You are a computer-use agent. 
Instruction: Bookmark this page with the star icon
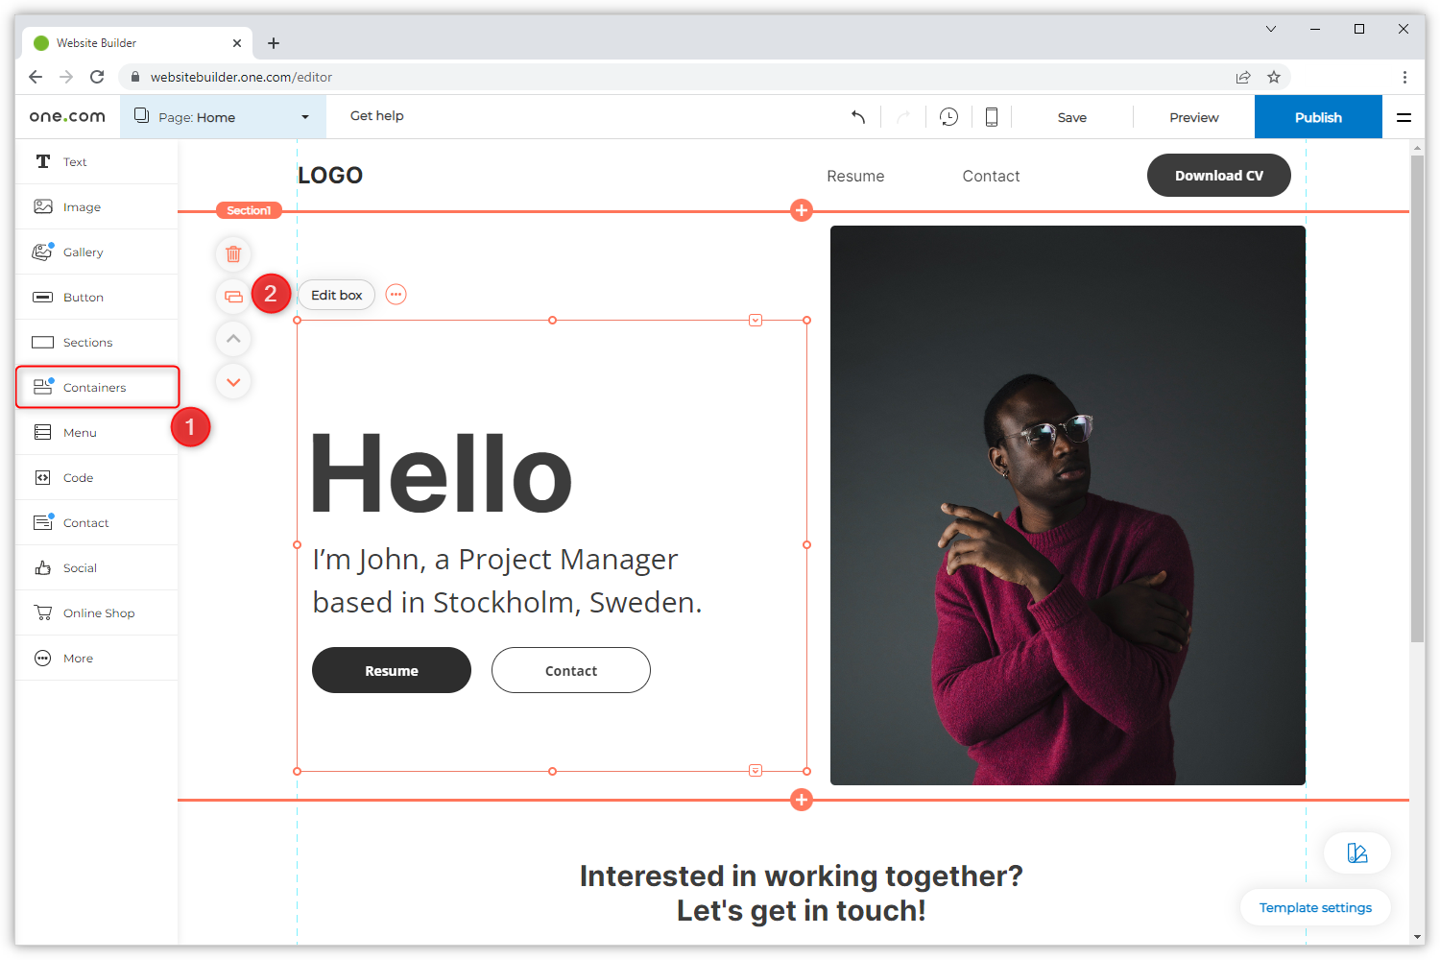1274,77
